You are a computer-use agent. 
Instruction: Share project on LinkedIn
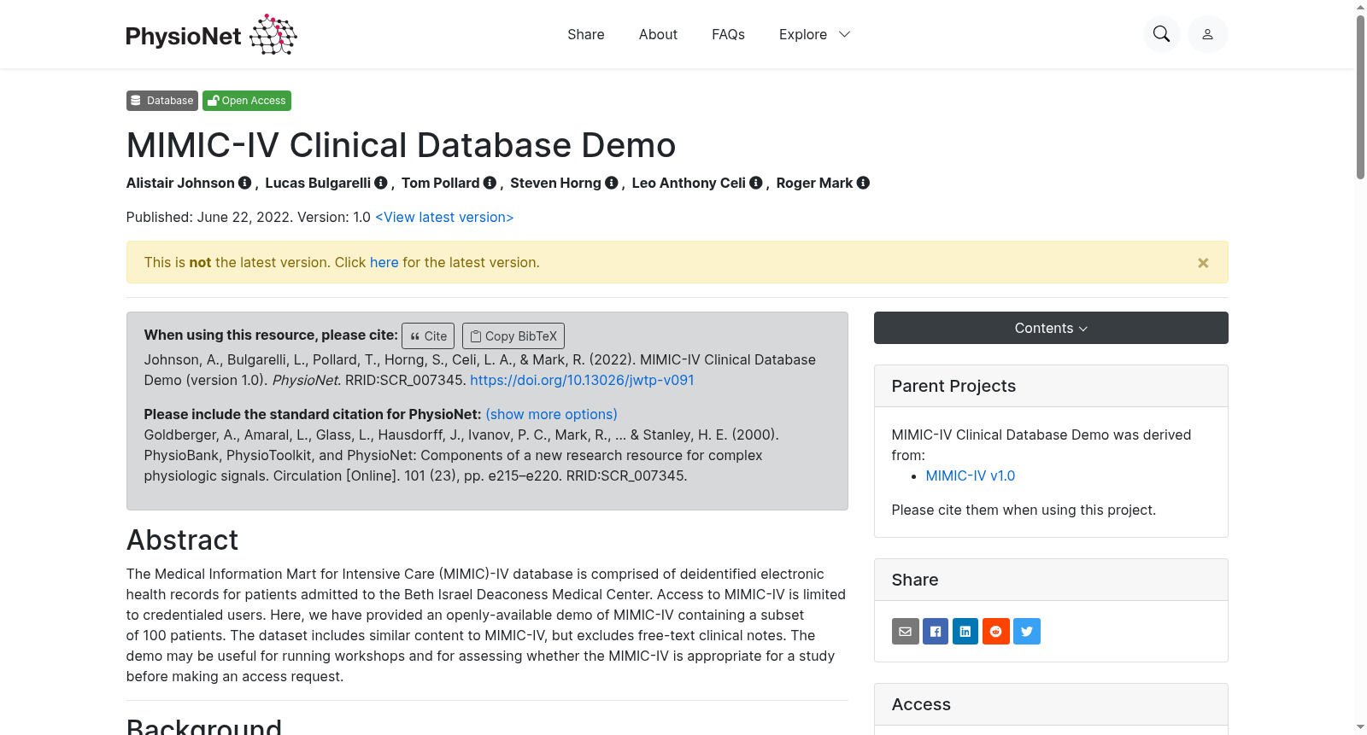(965, 632)
